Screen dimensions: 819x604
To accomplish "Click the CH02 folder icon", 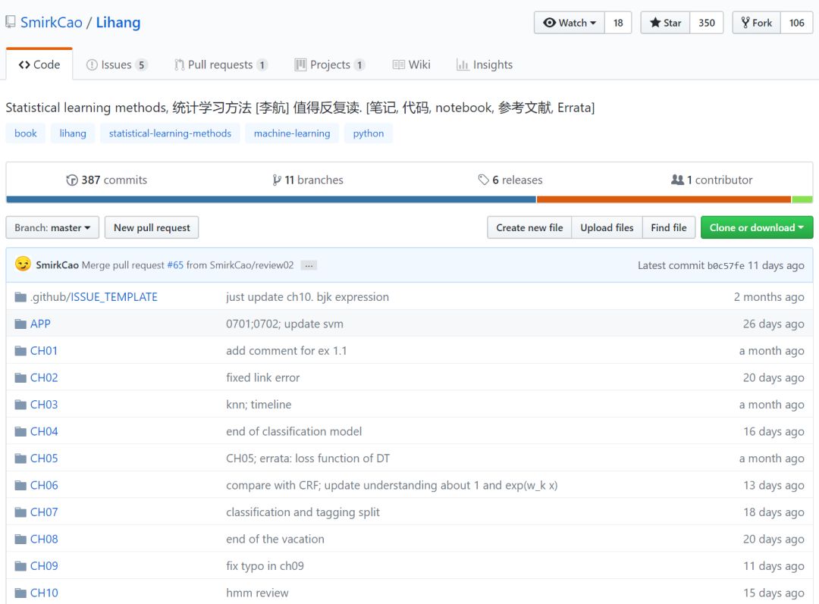I will 20,377.
